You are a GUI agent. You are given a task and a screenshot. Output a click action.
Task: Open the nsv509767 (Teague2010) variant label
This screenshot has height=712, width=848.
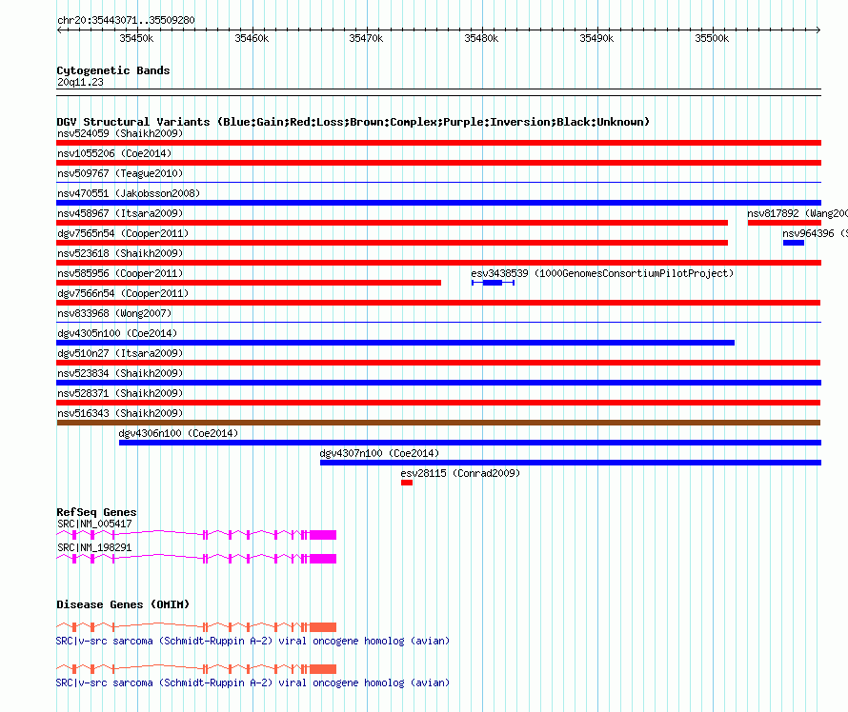(120, 173)
